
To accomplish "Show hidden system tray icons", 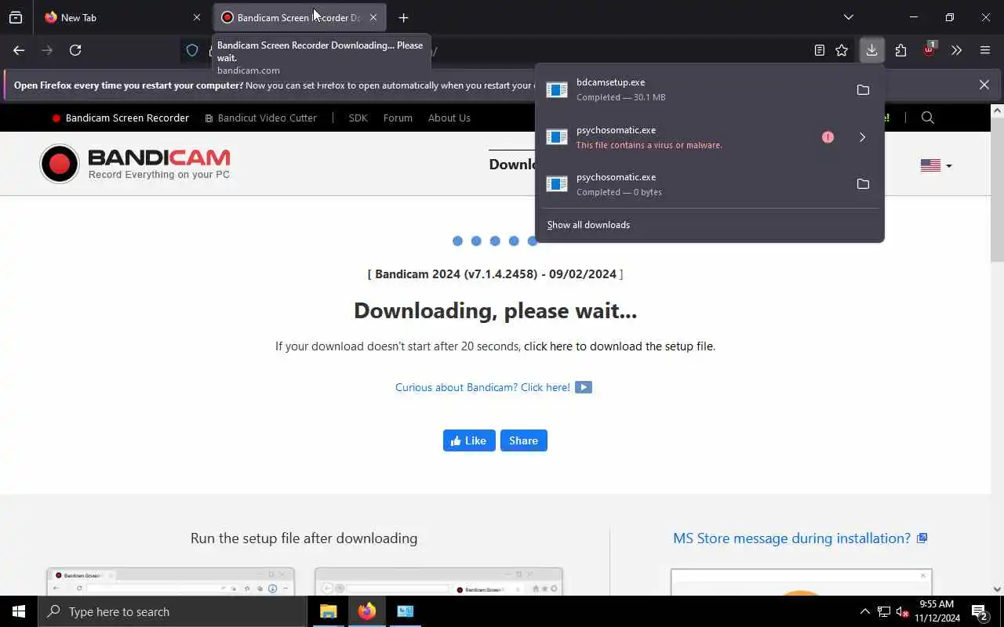I will (x=864, y=611).
